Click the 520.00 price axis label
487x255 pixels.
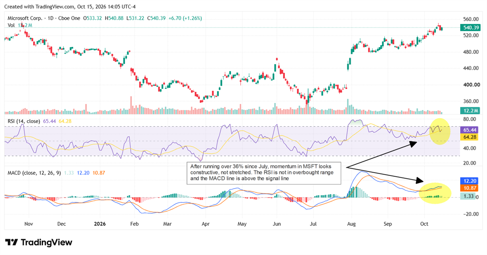[471, 36]
